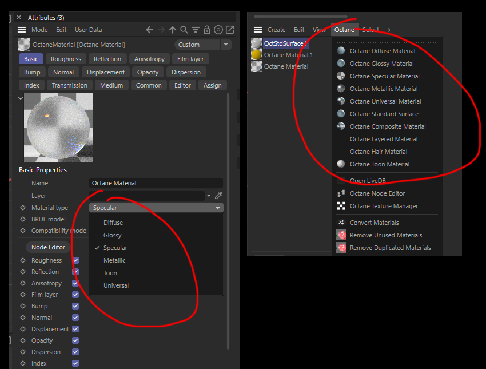Screen dimensions: 486x369
Task: Open the Material type Specular dropdown
Action: pyautogui.click(x=156, y=208)
